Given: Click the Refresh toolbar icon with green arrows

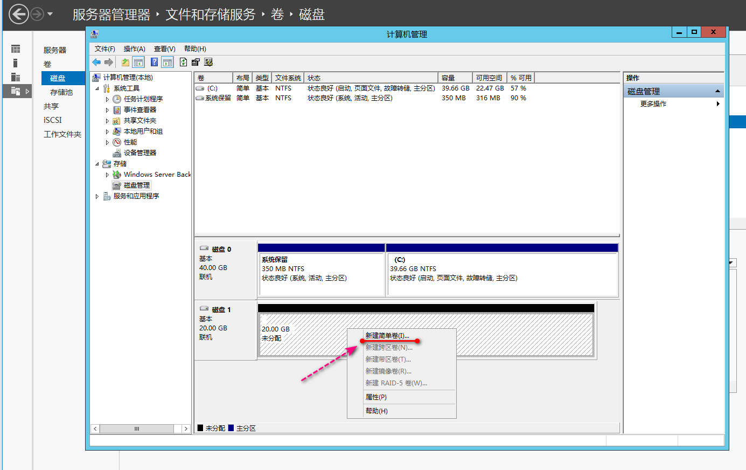Looking at the screenshot, I should pos(183,62).
